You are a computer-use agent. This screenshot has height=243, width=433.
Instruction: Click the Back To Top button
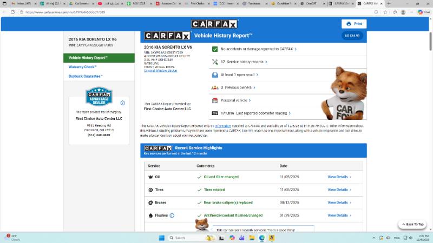[x=412, y=224]
